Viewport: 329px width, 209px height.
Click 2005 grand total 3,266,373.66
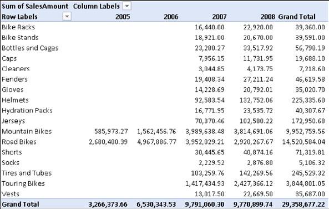pyautogui.click(x=108, y=205)
